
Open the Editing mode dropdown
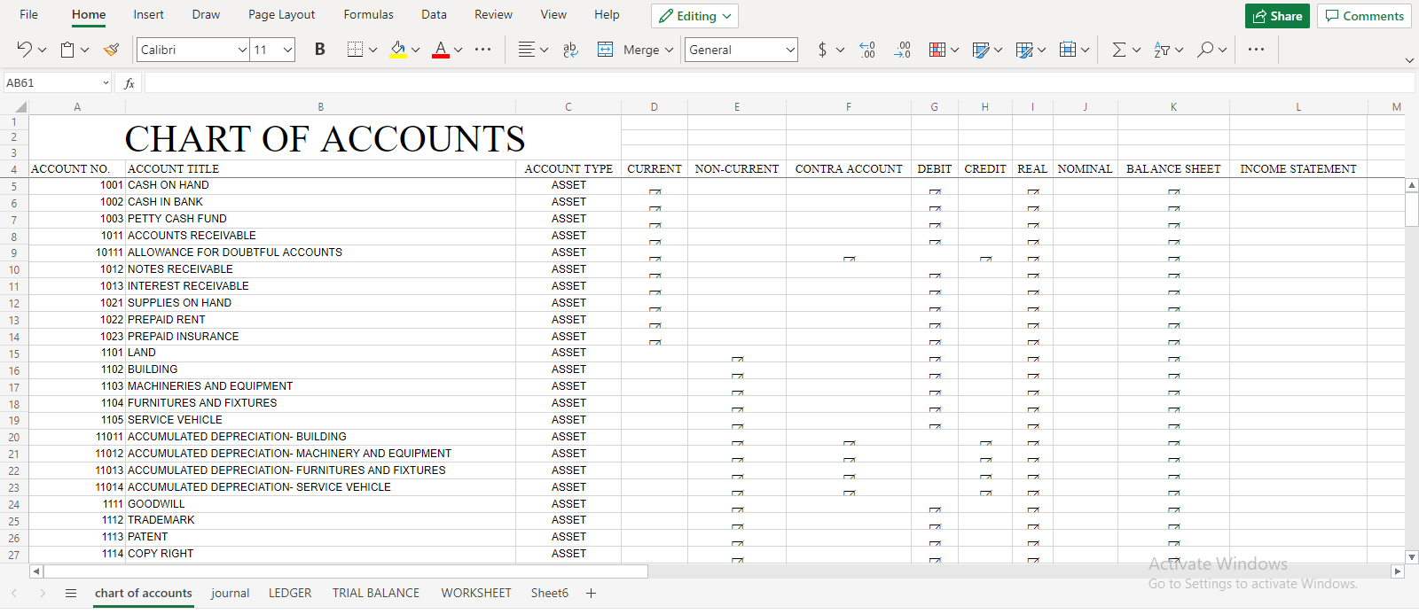pyautogui.click(x=695, y=16)
